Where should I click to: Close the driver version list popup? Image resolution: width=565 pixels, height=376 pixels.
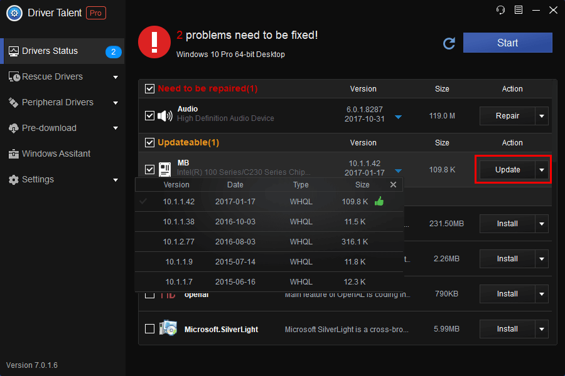[x=393, y=185]
